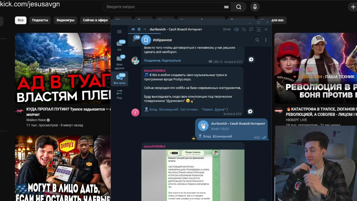
Task: Open the pink J avatar
Action: click(135, 113)
